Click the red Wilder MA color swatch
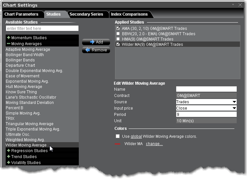This screenshot has width=247, height=181. click(x=117, y=144)
